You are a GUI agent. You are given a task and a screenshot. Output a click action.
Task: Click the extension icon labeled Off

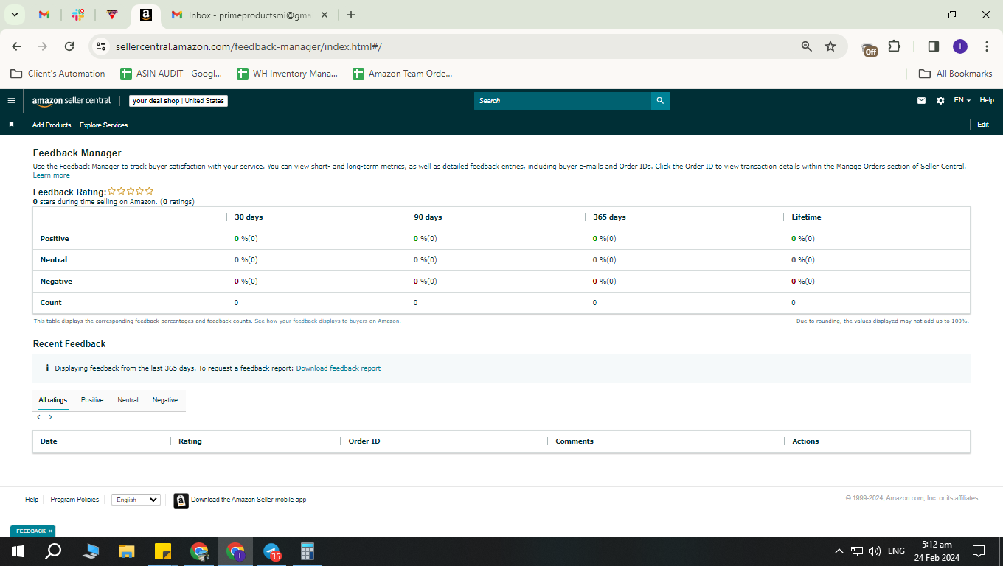pyautogui.click(x=870, y=48)
